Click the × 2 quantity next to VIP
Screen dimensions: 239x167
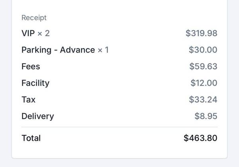[x=43, y=33]
